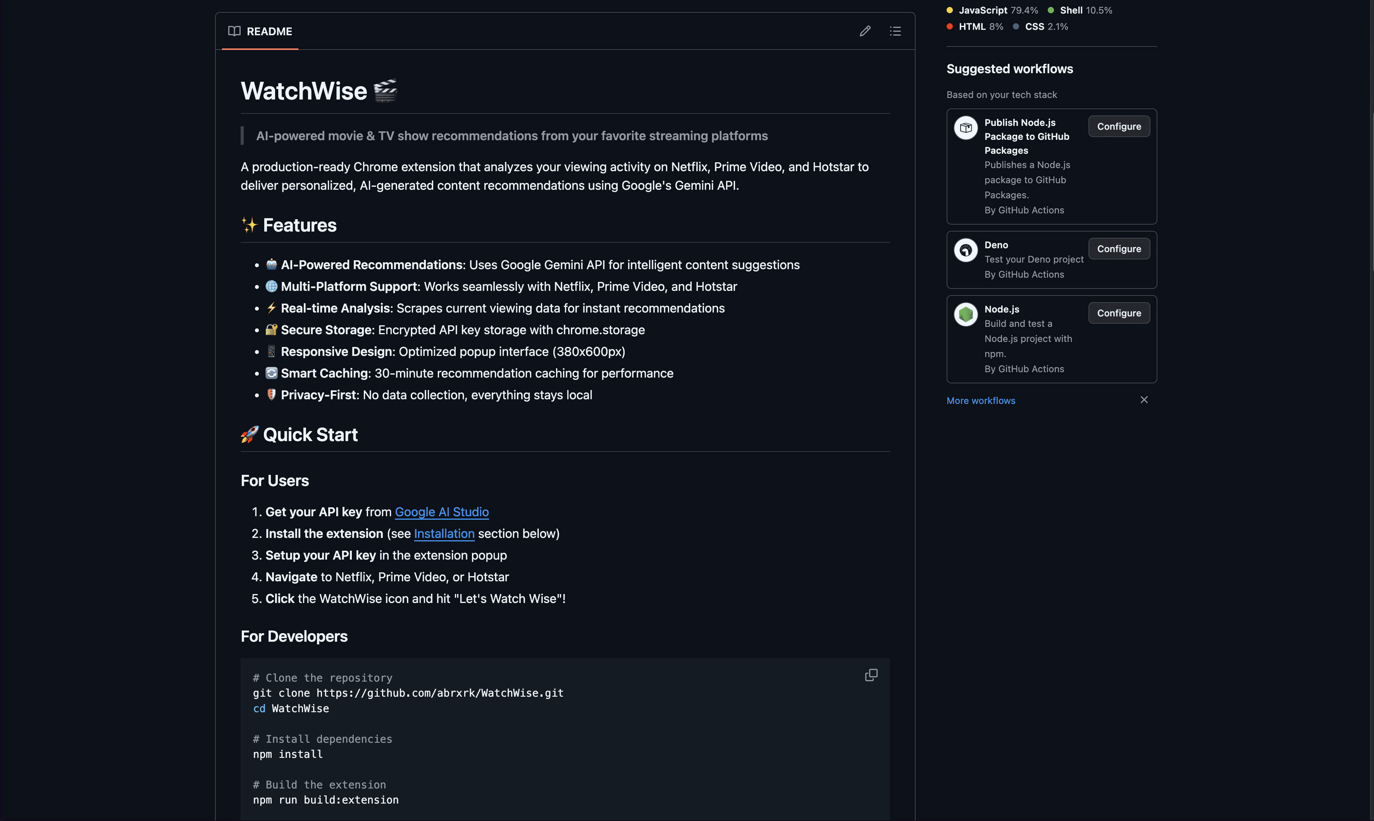Click 'Smart Caching' feature bullet

tap(469, 373)
